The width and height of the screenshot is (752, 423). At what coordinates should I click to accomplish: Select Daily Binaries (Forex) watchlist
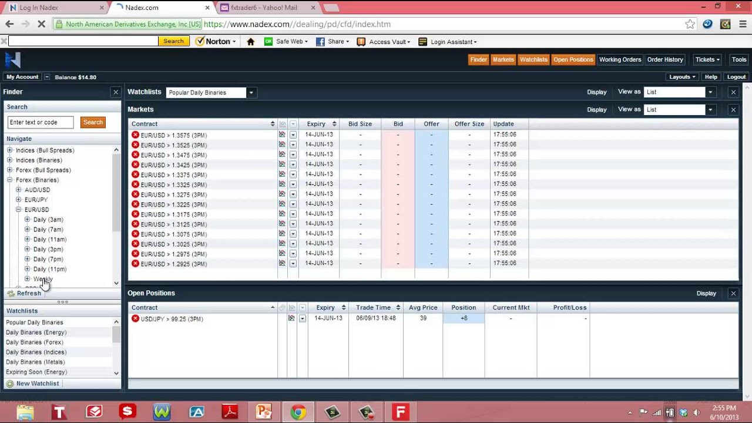(35, 342)
